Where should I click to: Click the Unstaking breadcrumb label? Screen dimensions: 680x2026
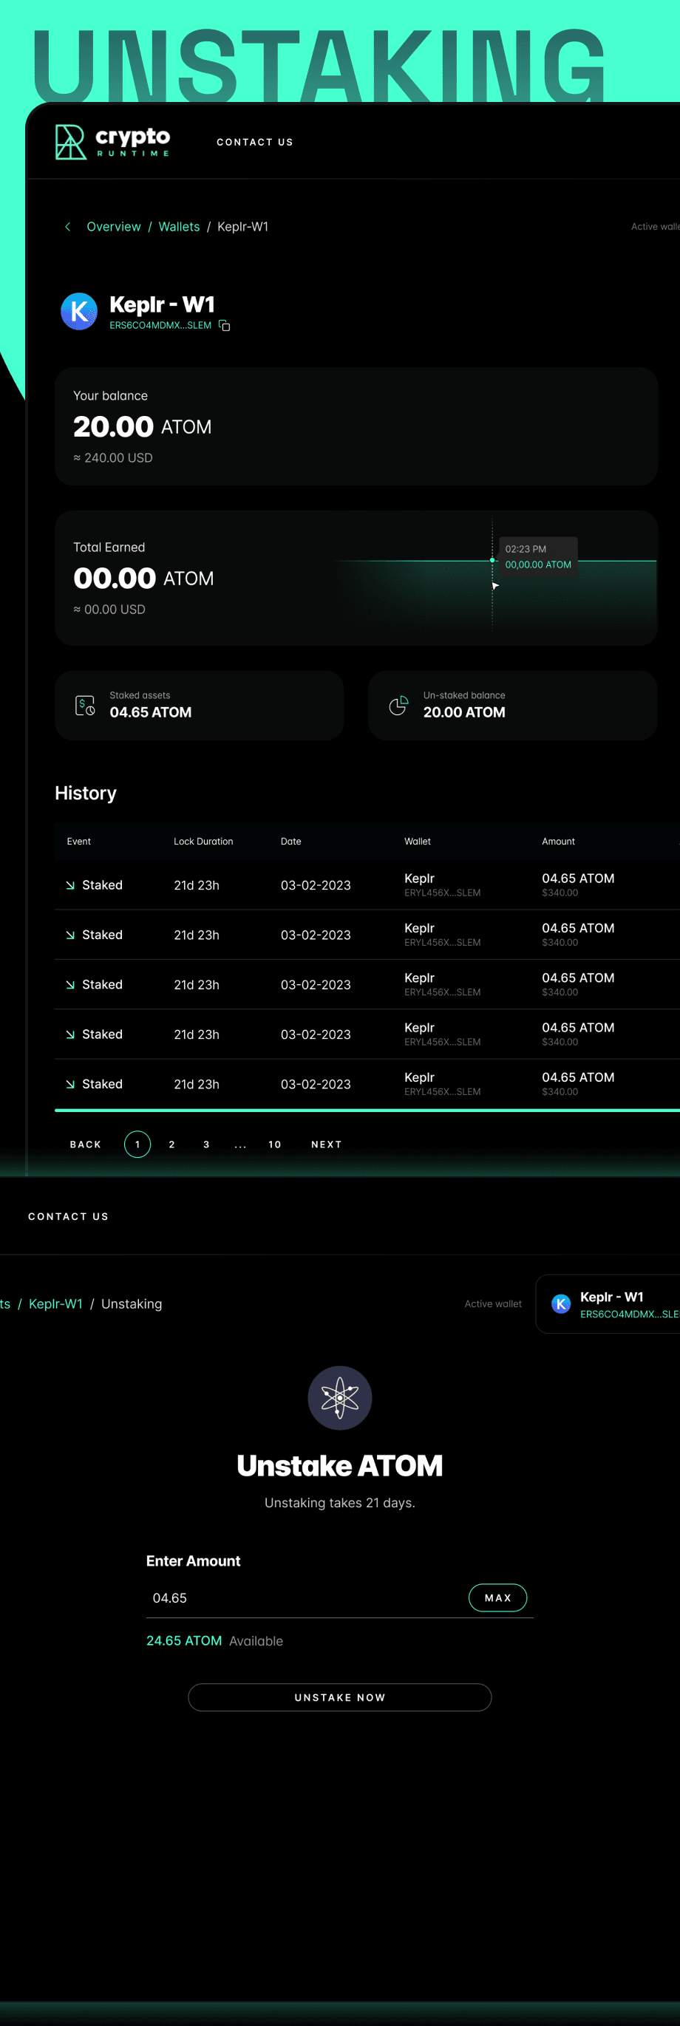(132, 1304)
